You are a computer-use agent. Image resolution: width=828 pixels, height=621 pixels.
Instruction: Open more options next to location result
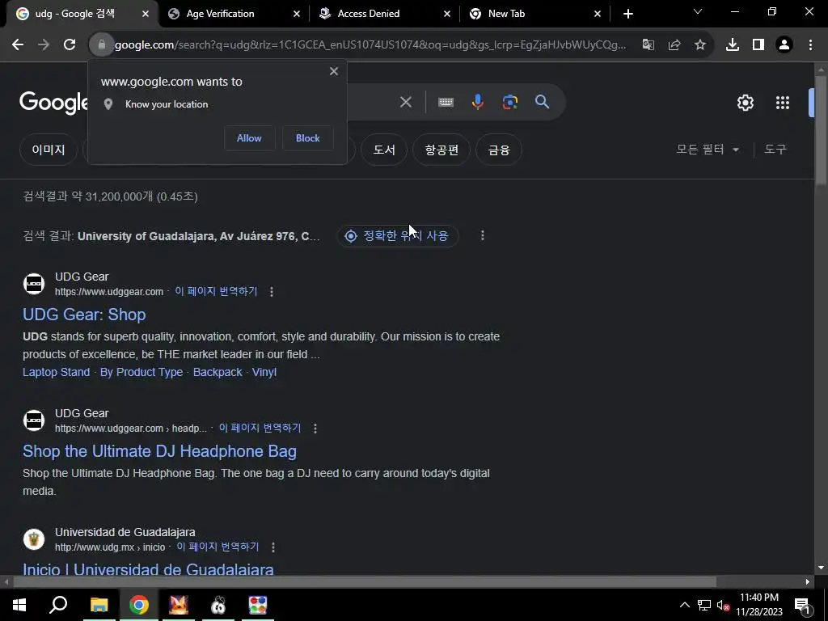[x=482, y=235]
